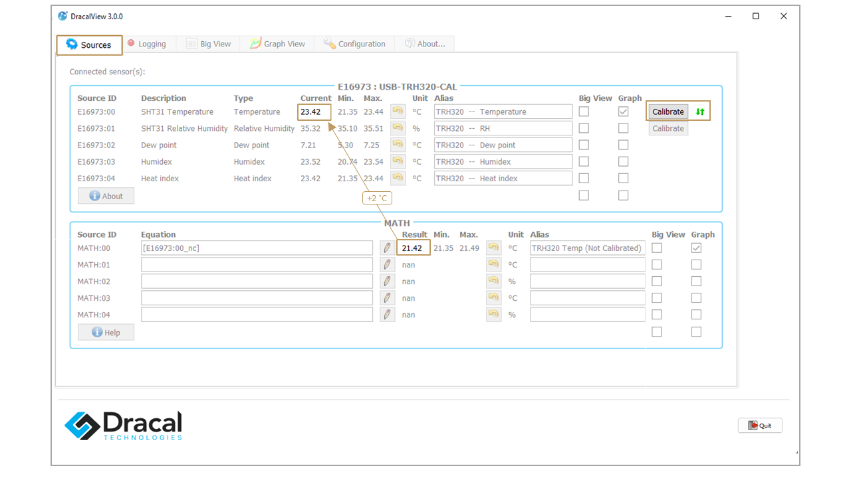Enable Big View for MATH:03 row
This screenshot has height=478, width=851.
coord(657,297)
